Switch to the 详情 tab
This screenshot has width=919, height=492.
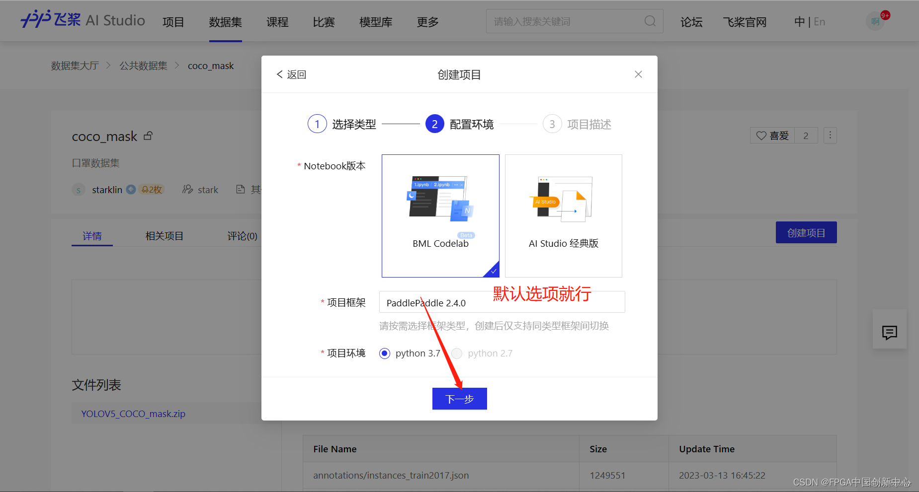pos(92,236)
